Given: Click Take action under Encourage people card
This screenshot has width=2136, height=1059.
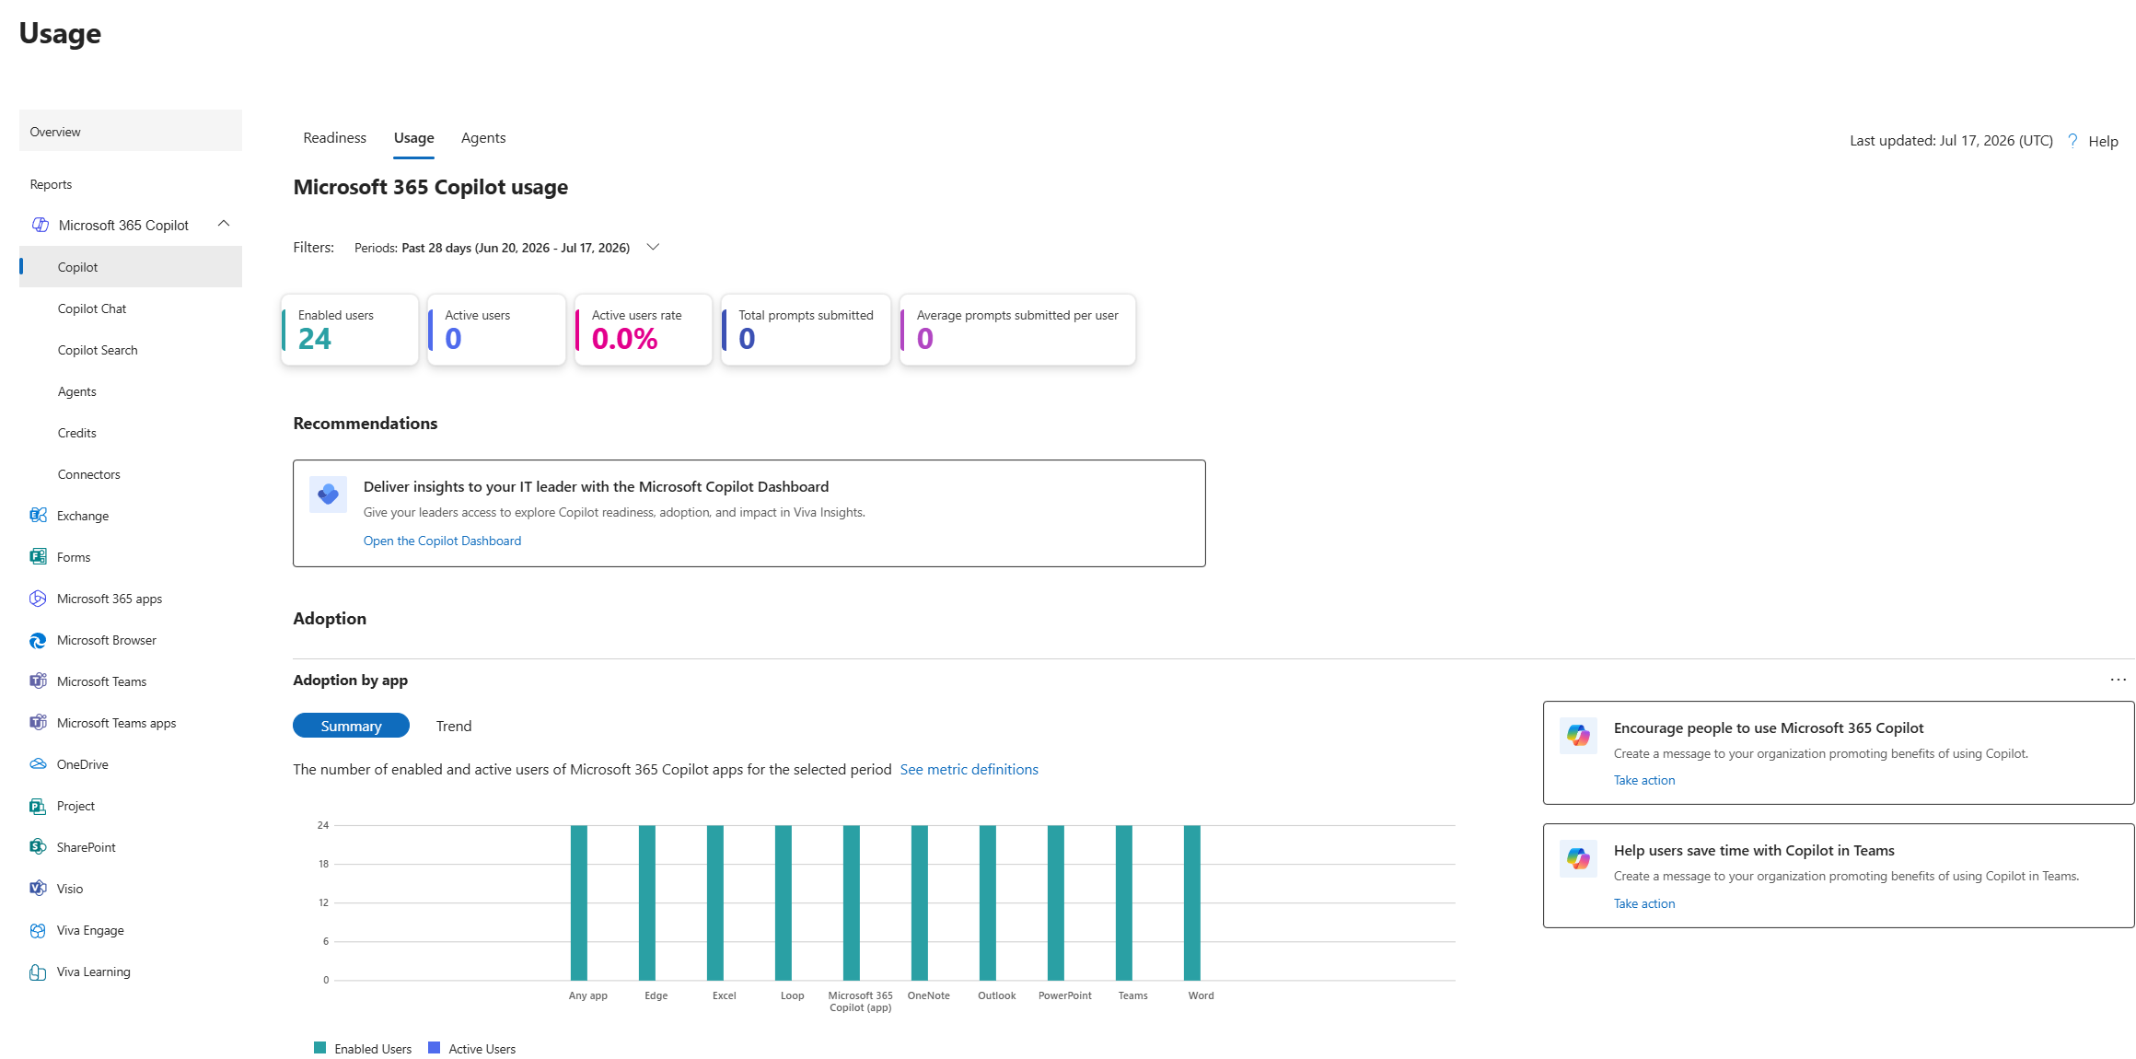Looking at the screenshot, I should (1644, 780).
